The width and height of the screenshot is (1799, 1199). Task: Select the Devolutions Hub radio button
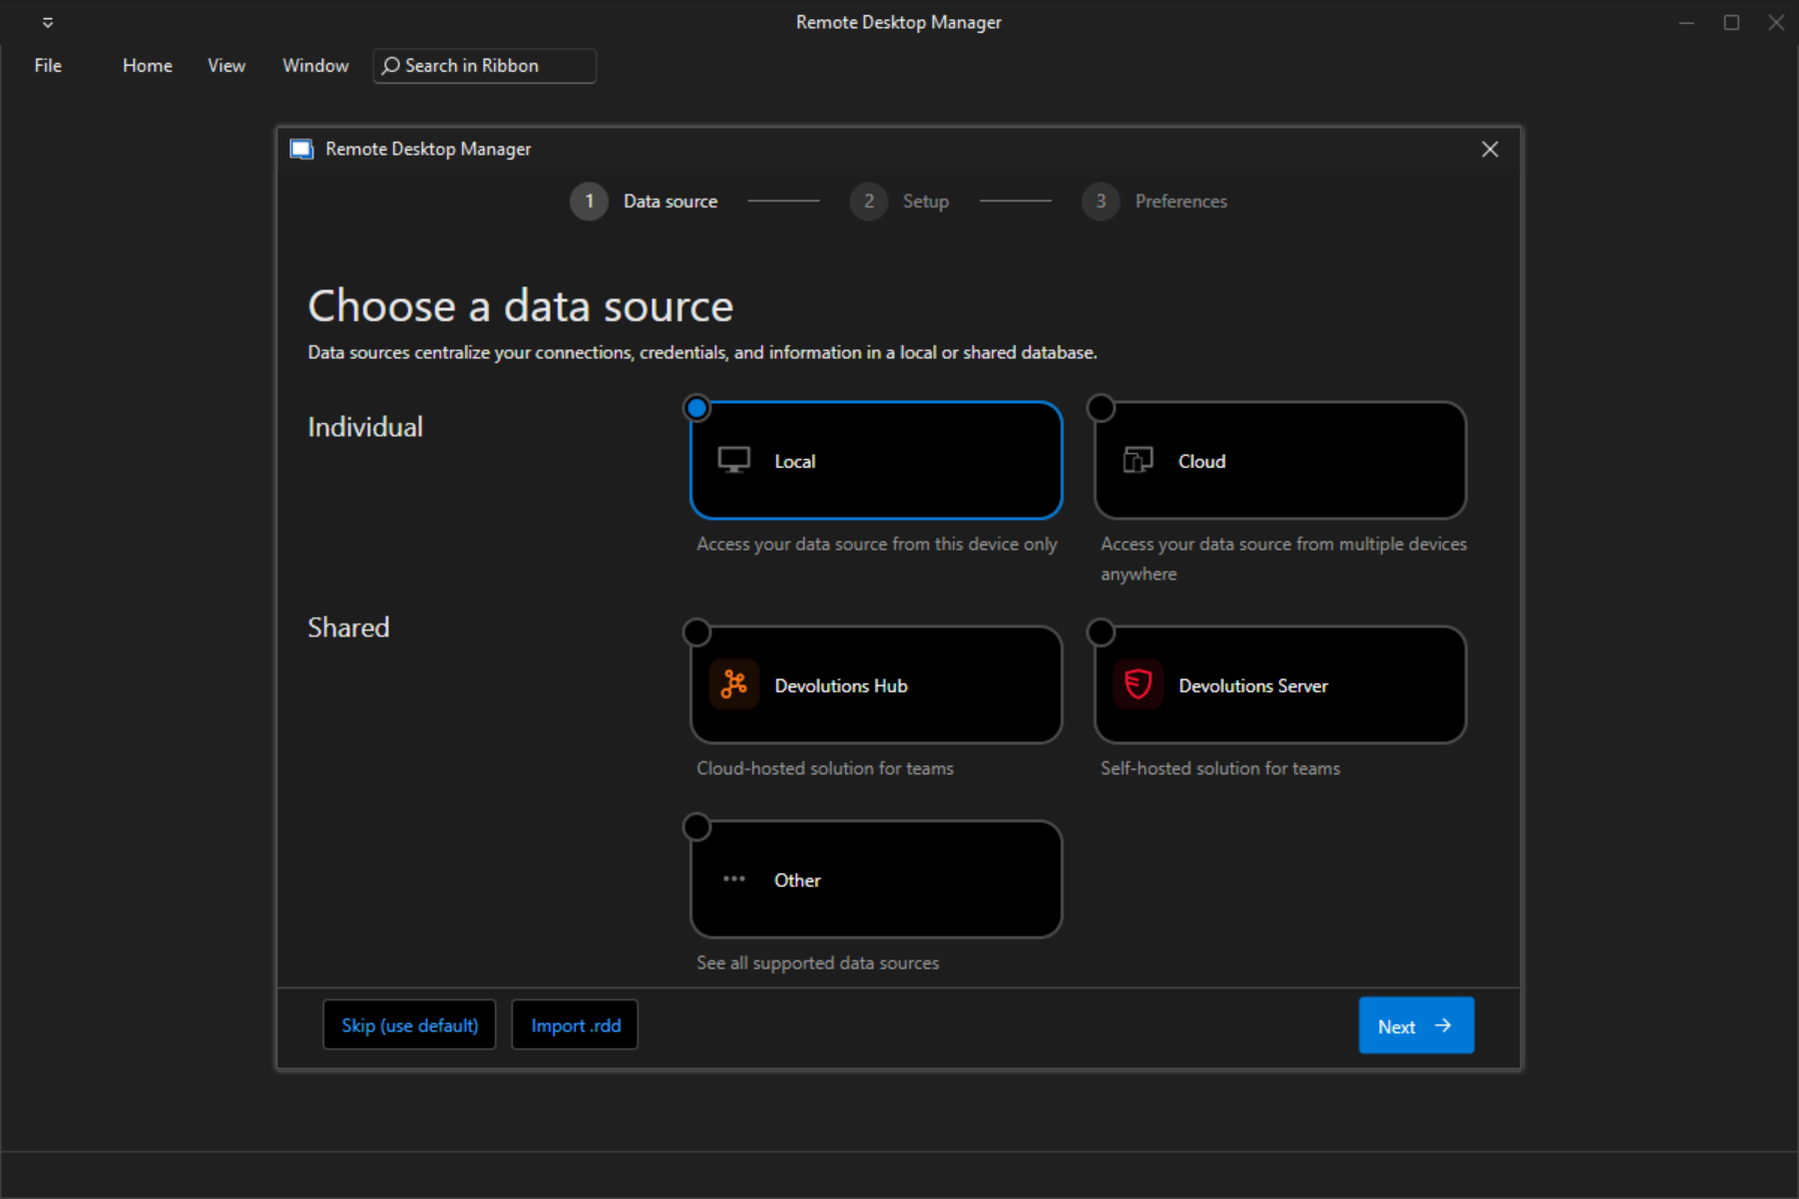696,632
